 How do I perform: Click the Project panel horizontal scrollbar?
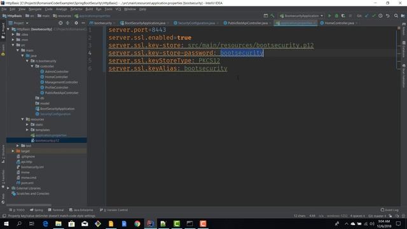pos(29,205)
